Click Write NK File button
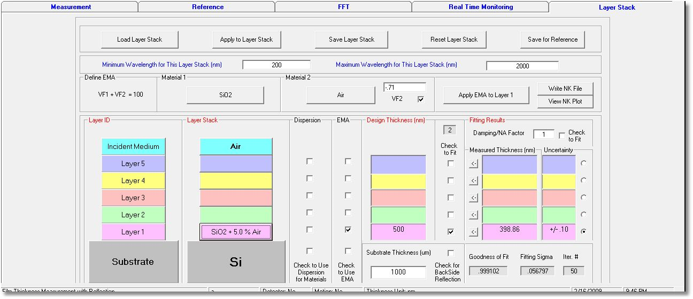The width and height of the screenshot is (693, 299). pyautogui.click(x=565, y=88)
